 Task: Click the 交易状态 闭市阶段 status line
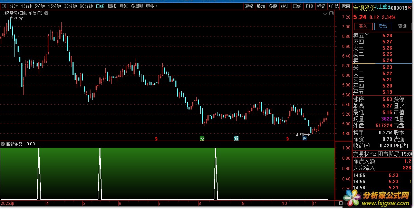(383, 154)
